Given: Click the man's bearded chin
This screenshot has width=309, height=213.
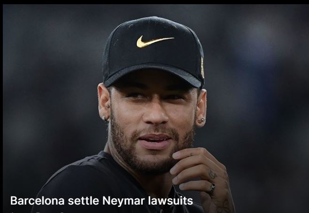Looking at the screenshot, I should 152,160.
